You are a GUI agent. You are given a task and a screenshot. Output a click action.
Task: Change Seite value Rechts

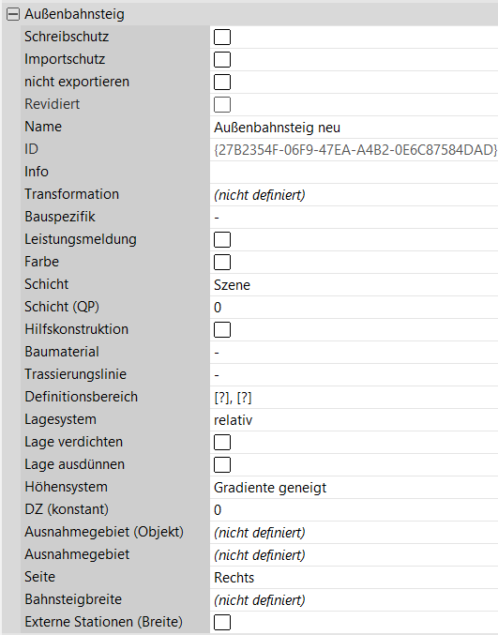pos(354,577)
